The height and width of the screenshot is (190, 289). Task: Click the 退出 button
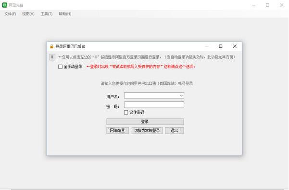pyautogui.click(x=175, y=131)
